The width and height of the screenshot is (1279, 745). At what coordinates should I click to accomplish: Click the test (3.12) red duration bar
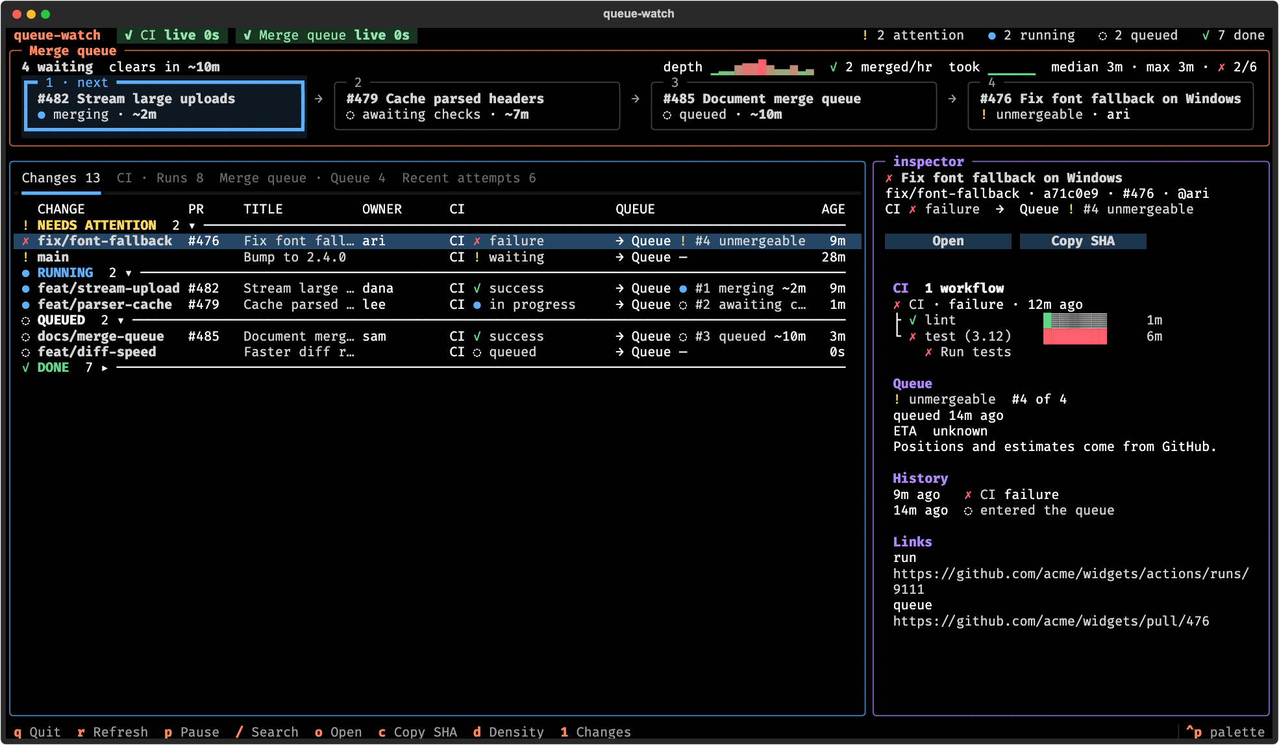coord(1075,337)
